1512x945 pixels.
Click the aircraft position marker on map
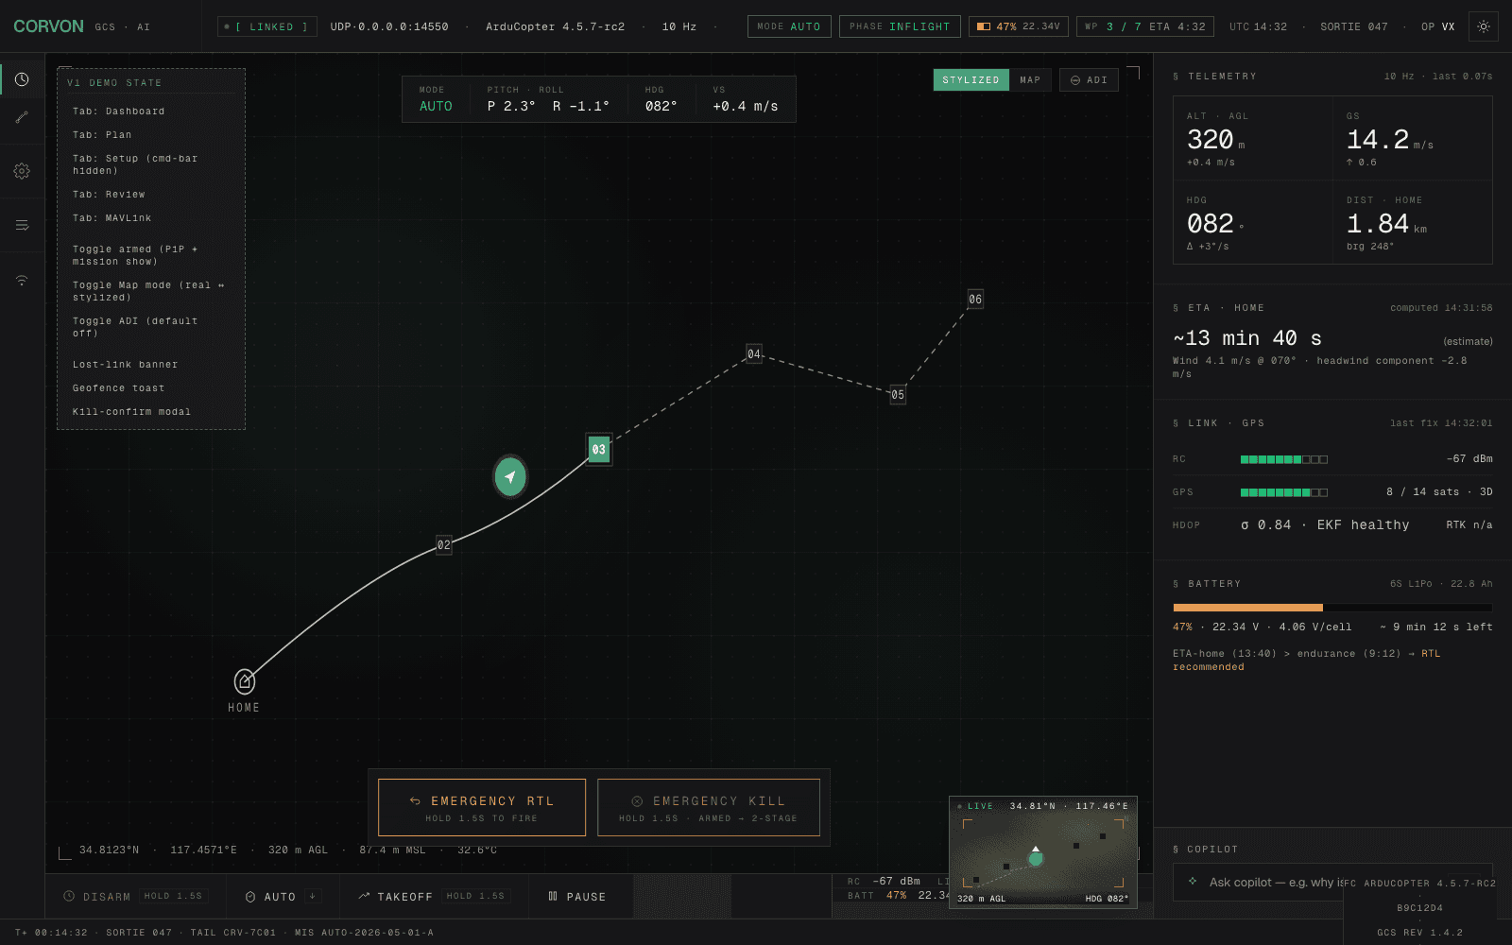510,476
